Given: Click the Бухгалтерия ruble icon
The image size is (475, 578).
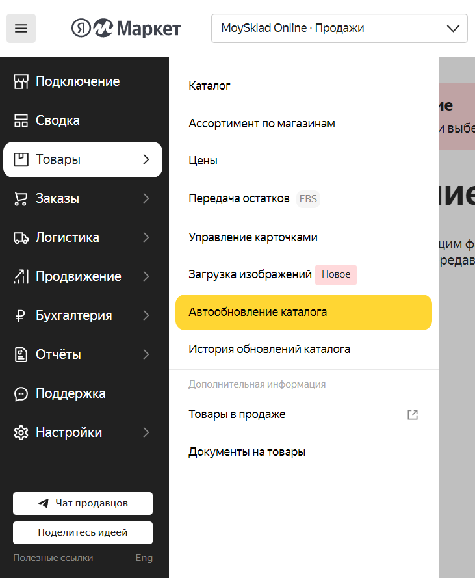Looking at the screenshot, I should click(21, 315).
